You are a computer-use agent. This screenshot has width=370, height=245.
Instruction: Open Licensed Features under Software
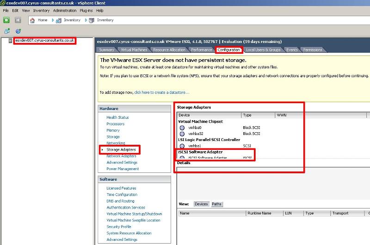point(121,188)
